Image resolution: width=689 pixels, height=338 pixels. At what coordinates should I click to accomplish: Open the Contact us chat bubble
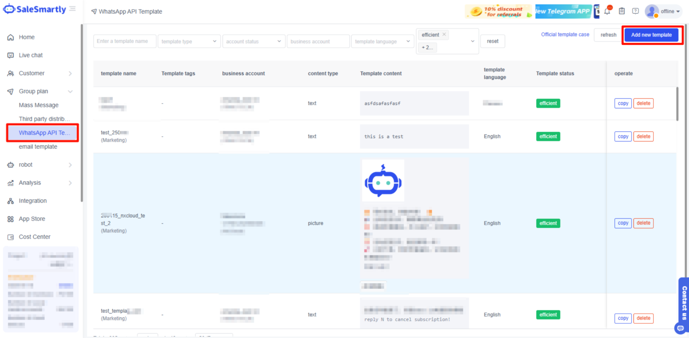pos(680,328)
